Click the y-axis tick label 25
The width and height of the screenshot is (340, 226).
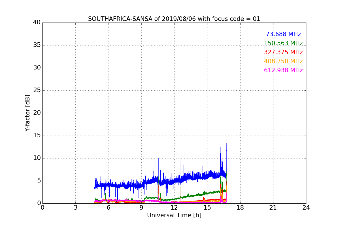pos(37,90)
